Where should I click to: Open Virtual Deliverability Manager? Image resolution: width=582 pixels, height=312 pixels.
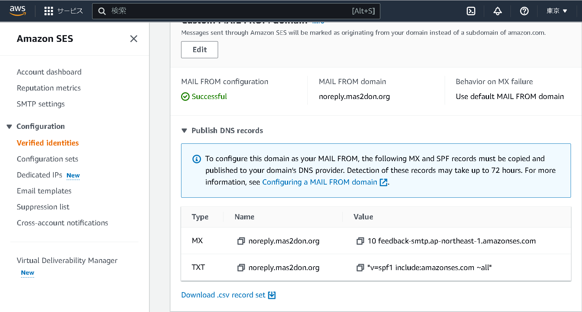67,261
